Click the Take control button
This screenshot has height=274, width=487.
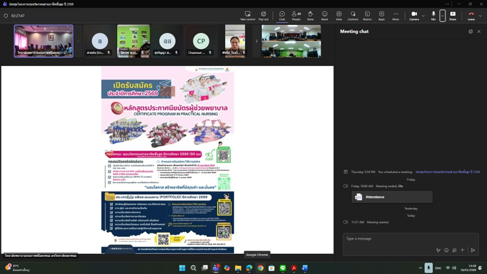[248, 16]
